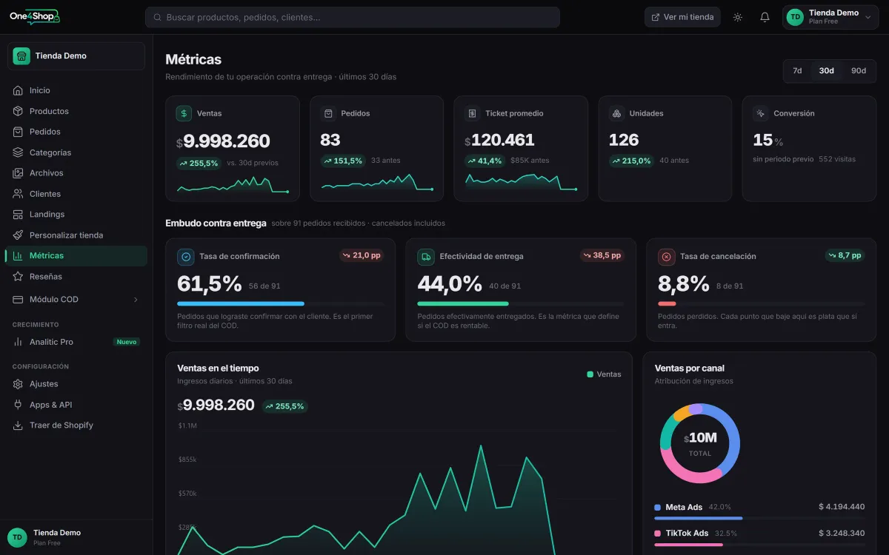Open the Tienda Demo store selector
Screen dimensions: 889x555
76,56
